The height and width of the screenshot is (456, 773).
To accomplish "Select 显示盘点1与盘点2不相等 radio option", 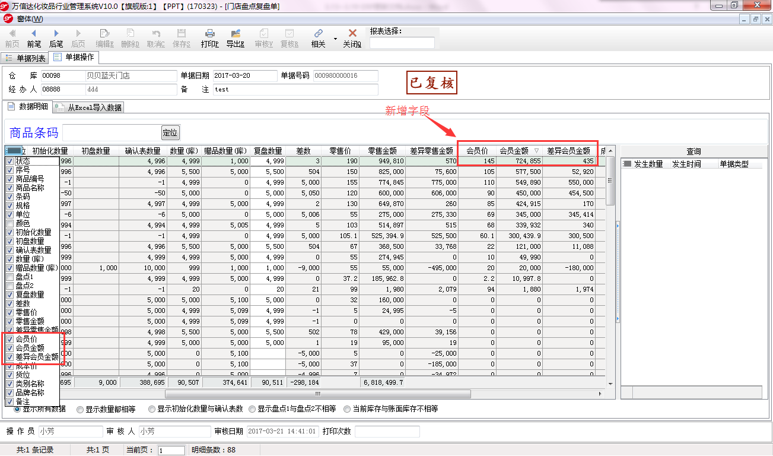I will point(253,409).
